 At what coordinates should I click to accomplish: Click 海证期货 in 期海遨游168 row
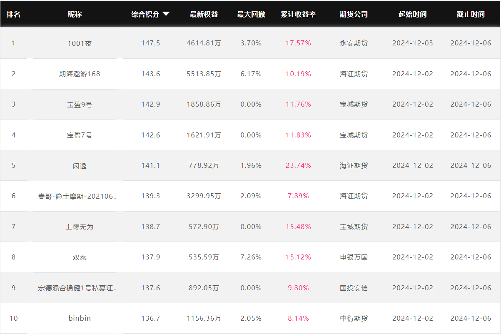[354, 74]
